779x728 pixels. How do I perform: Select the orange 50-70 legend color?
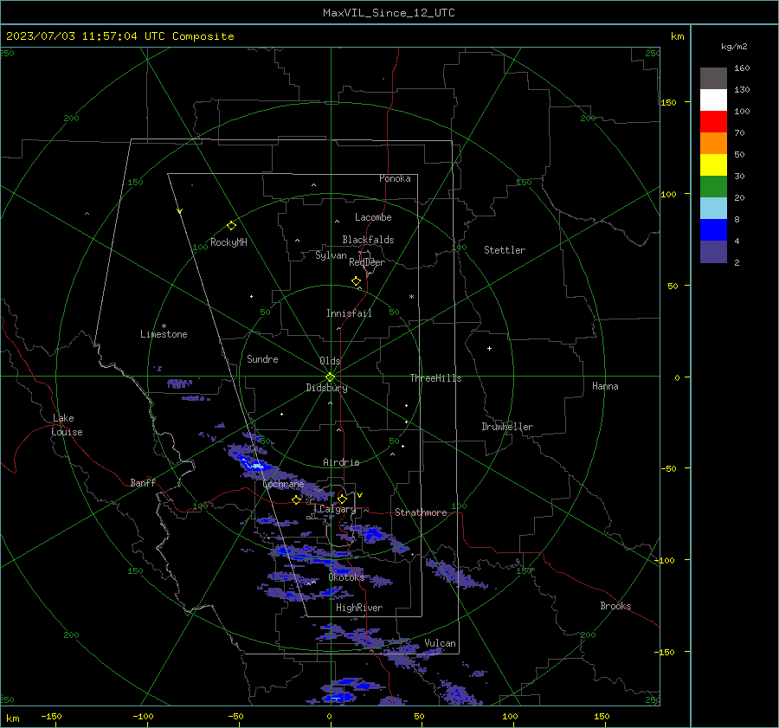(x=713, y=143)
